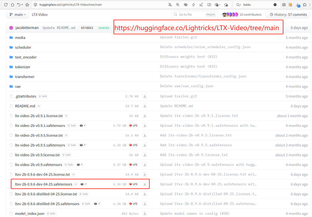The height and width of the screenshot is (217, 312).
Task: Open the ltx-video-2b-v0.9.5.license.txt file
Action: tap(39, 136)
